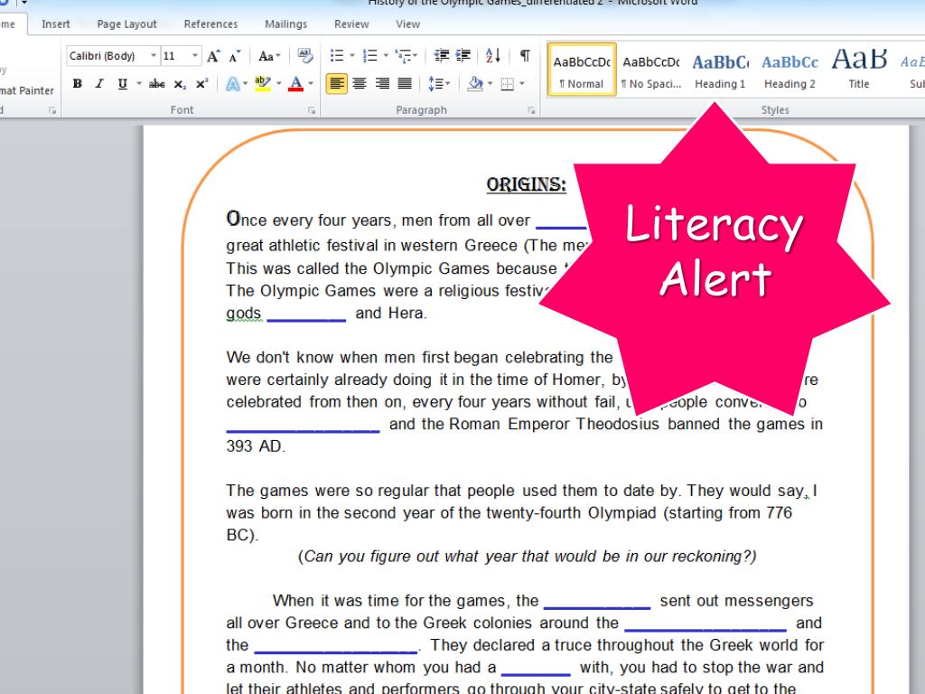Align text to the right

[x=382, y=84]
